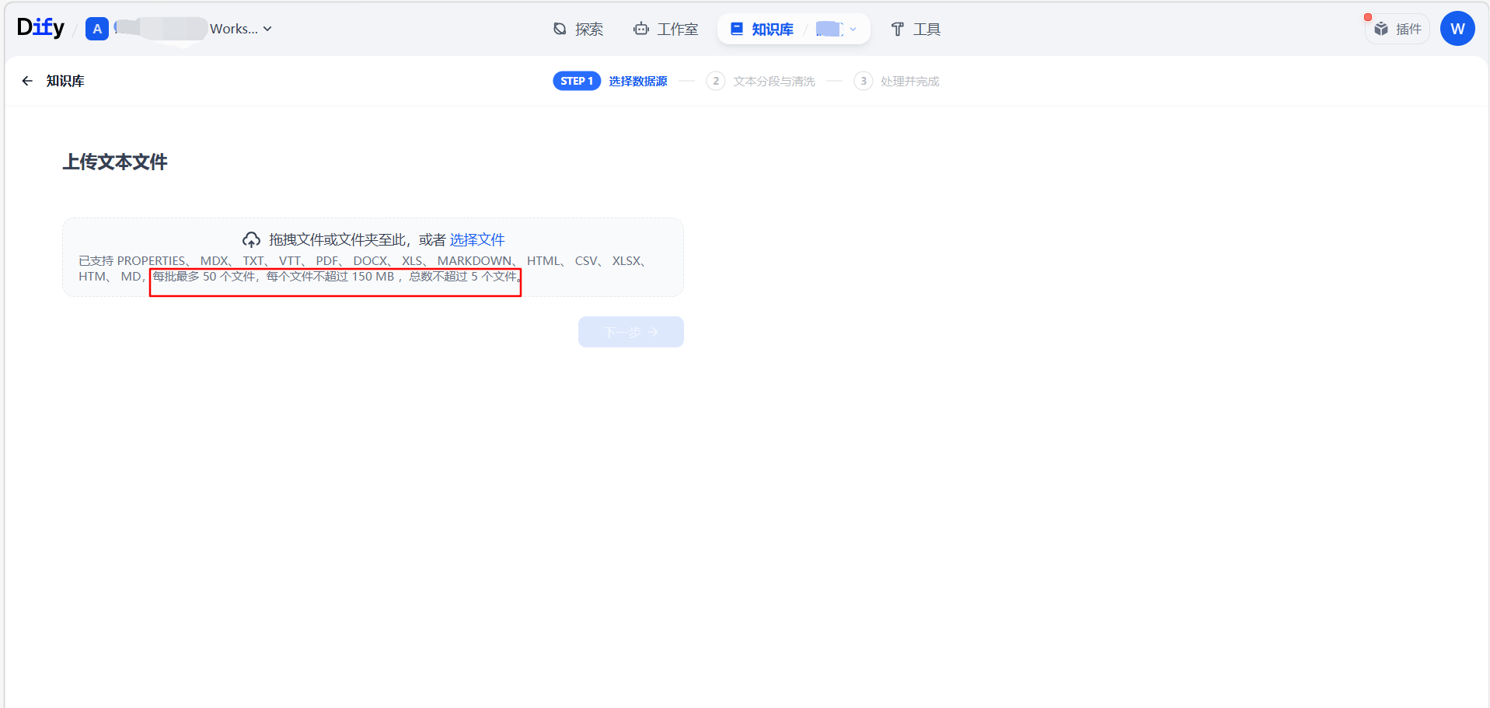Click the 选择文件 link
Viewport: 1490px width, 708px height.
point(477,239)
